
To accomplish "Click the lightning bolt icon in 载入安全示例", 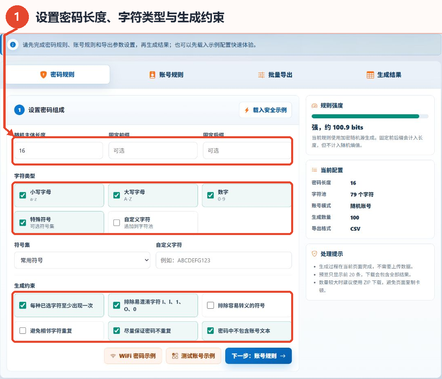I will [247, 110].
